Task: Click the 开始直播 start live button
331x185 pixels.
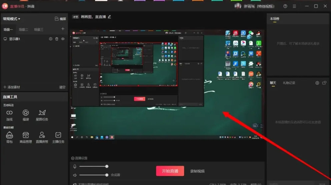Action: [x=170, y=171]
